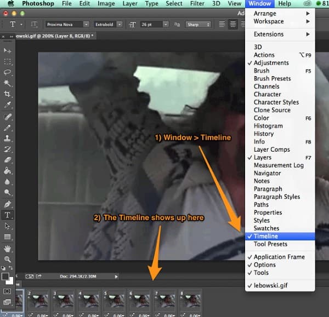Select timeline frame 2 thumbnail
329x317 pixels.
point(38,301)
